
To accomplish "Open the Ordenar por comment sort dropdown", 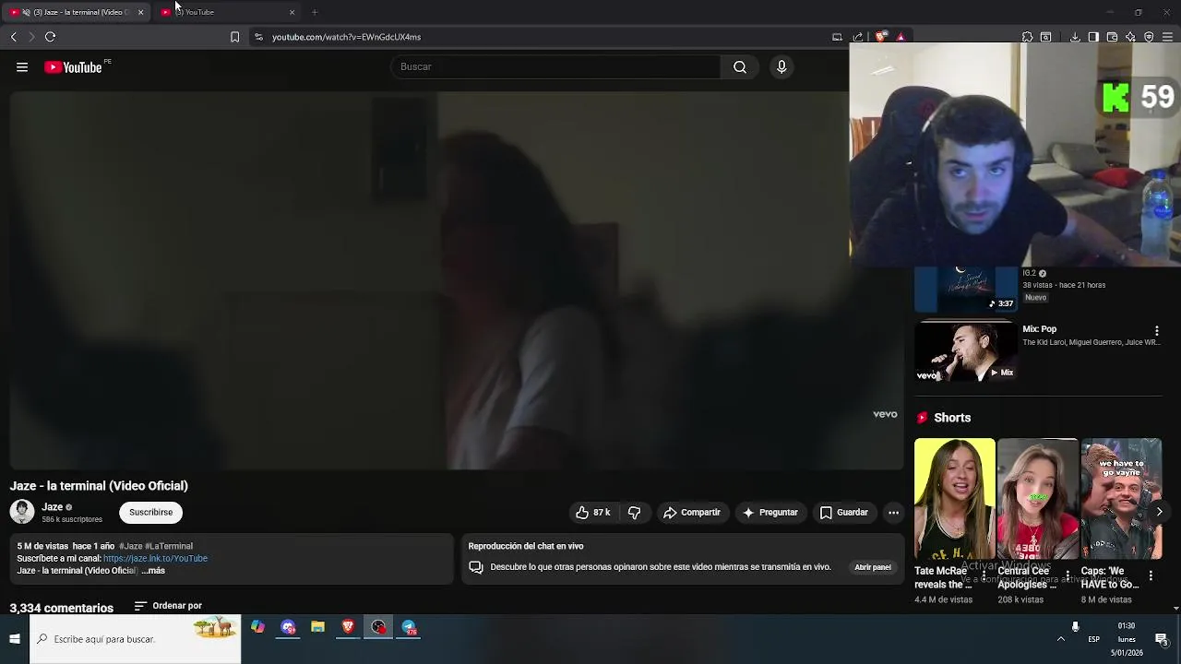I will click(x=168, y=606).
